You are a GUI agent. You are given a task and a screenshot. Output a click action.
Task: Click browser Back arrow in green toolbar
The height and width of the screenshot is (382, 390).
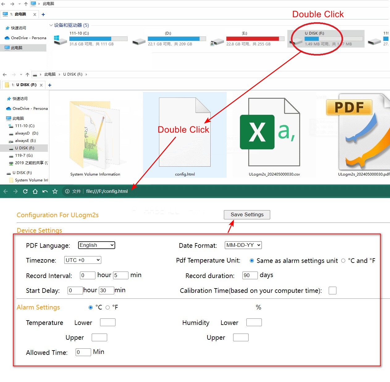(6, 191)
